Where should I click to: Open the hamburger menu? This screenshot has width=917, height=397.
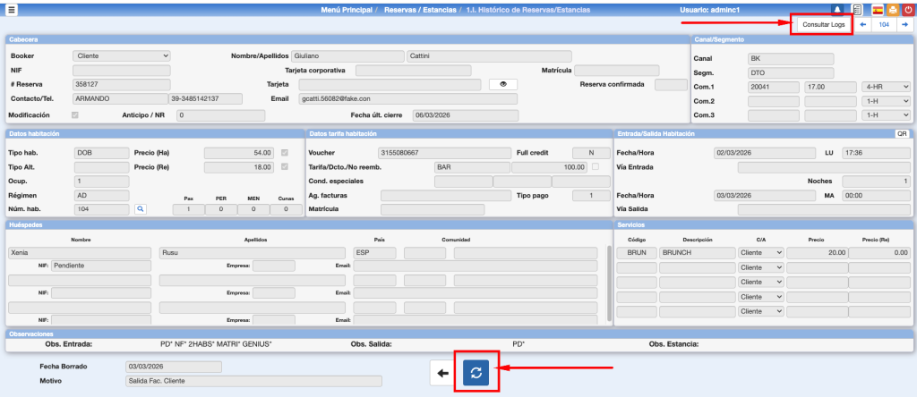click(x=12, y=10)
